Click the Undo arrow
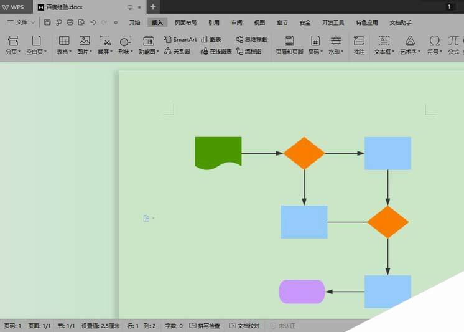The width and height of the screenshot is (464, 332). click(93, 22)
